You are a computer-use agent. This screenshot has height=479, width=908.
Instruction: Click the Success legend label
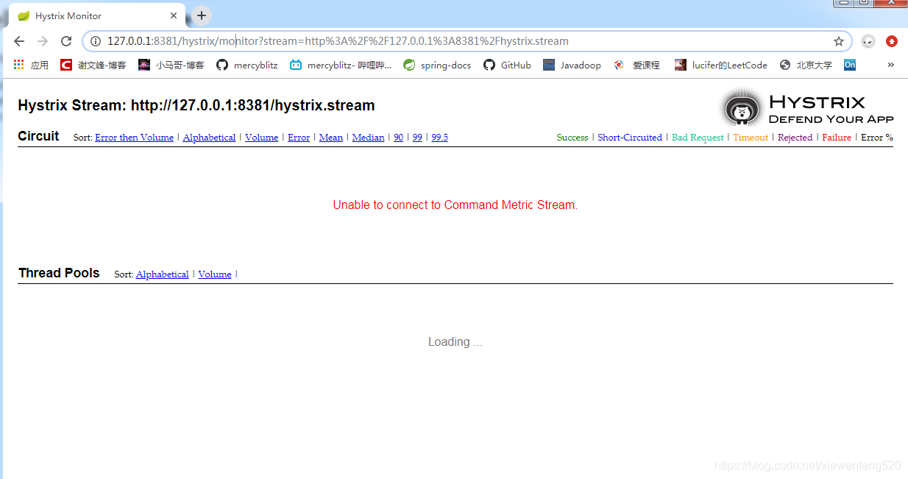pos(572,138)
